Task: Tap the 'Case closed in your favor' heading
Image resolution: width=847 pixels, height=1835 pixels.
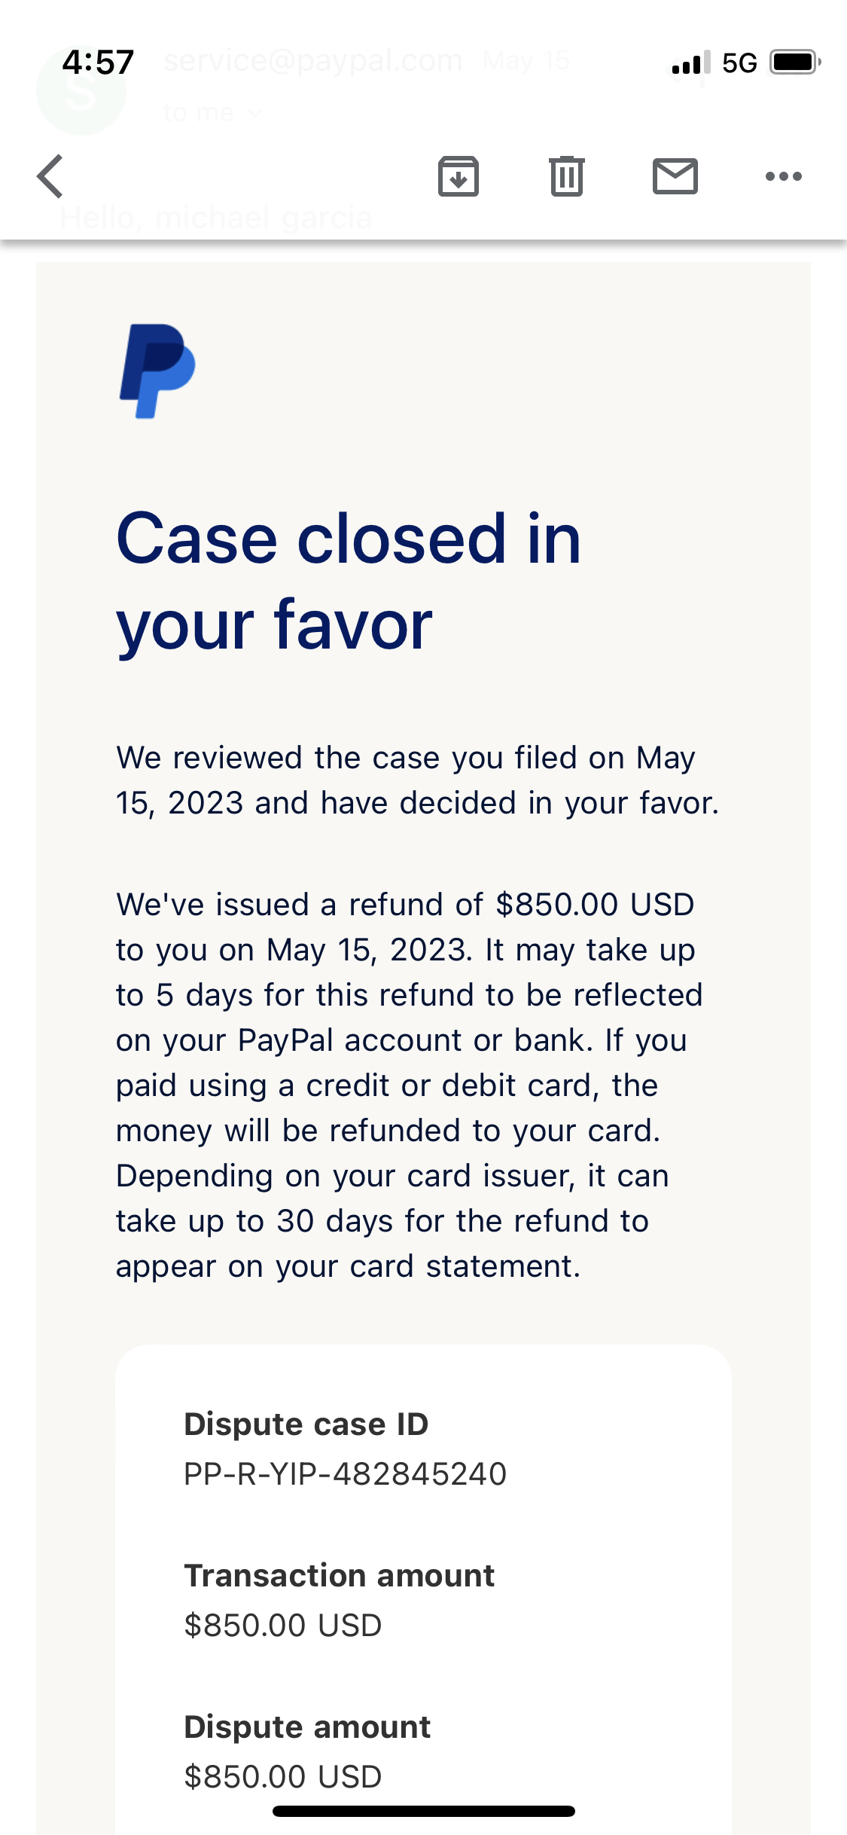Action: click(349, 580)
